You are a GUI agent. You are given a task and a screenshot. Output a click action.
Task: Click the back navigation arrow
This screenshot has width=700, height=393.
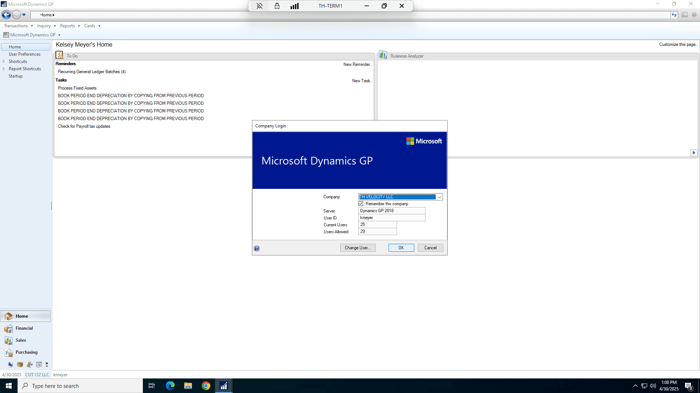click(6, 15)
